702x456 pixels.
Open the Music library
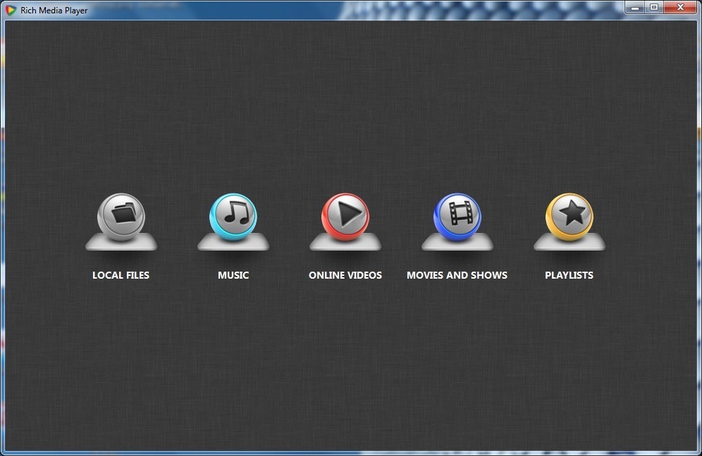[233, 217]
